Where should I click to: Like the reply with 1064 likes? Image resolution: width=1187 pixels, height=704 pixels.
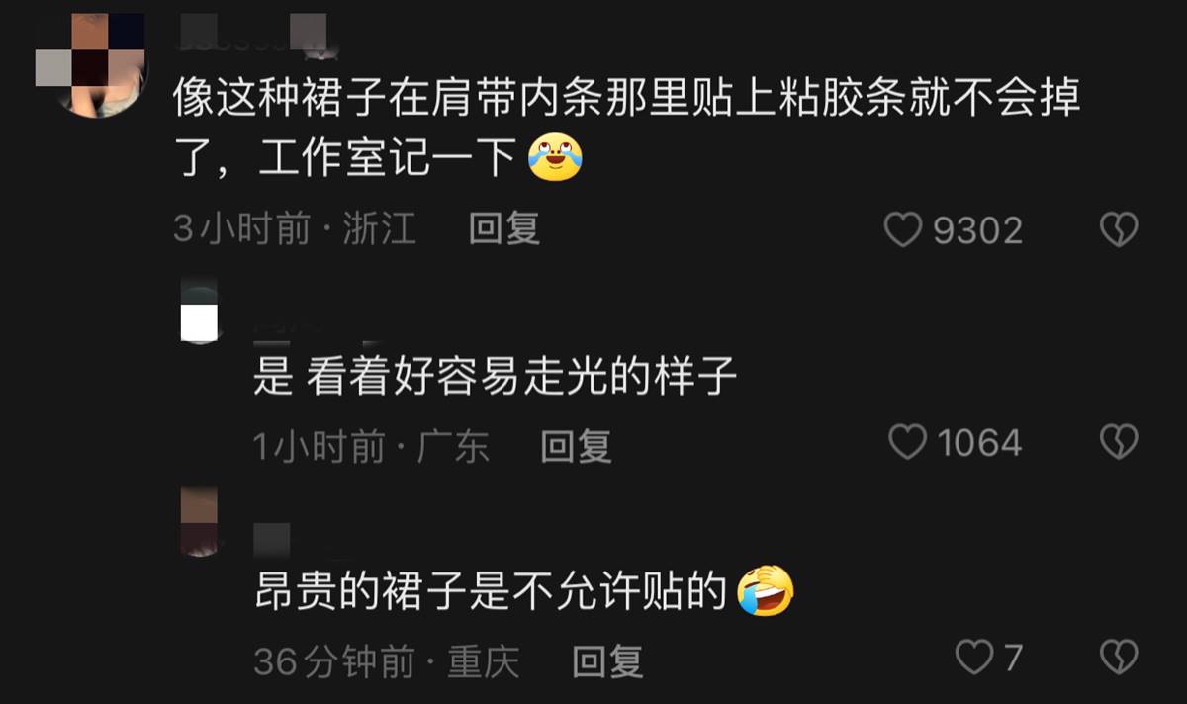(x=907, y=442)
